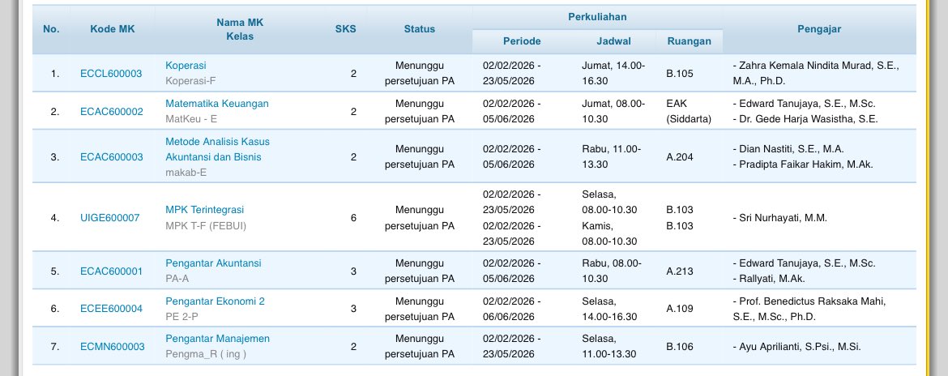Select class label PA-A

(177, 280)
